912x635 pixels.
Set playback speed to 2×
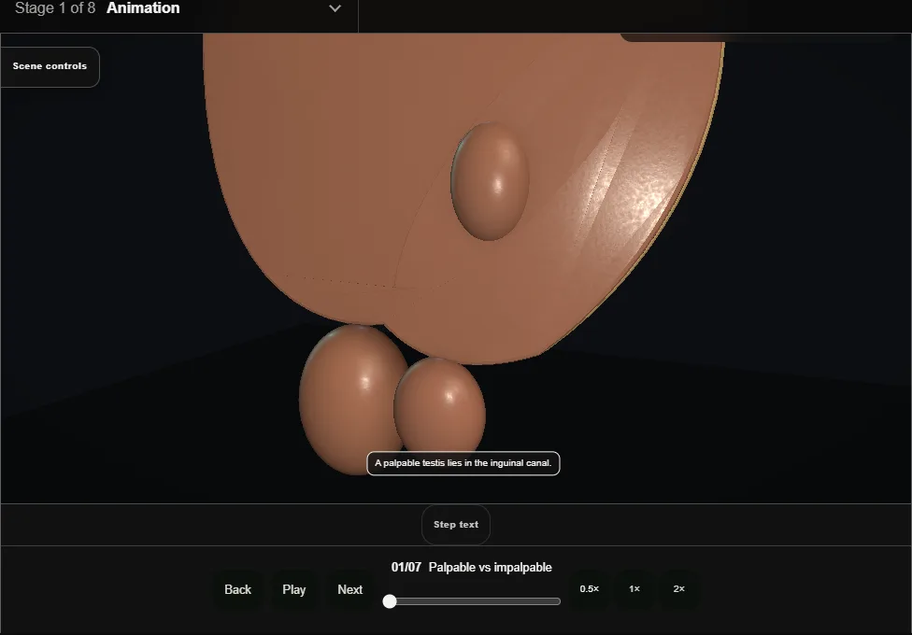tap(678, 589)
